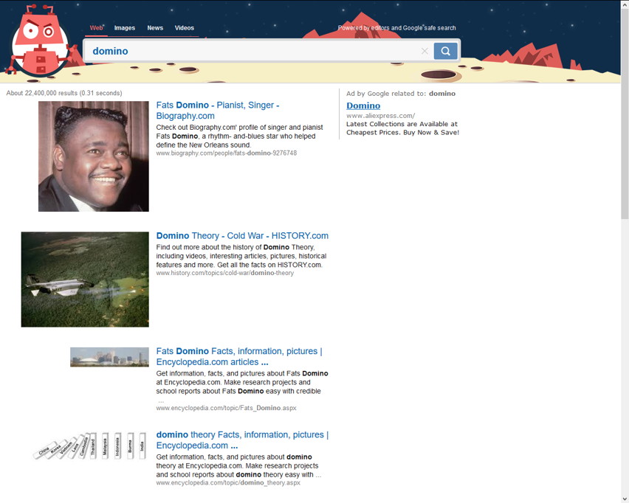Click the Fats Domino portrait thumbnail
Image resolution: width=629 pixels, height=503 pixels.
[x=94, y=156]
